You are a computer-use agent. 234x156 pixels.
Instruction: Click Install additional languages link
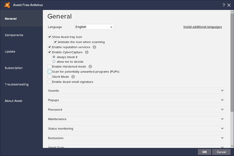[x=203, y=27]
